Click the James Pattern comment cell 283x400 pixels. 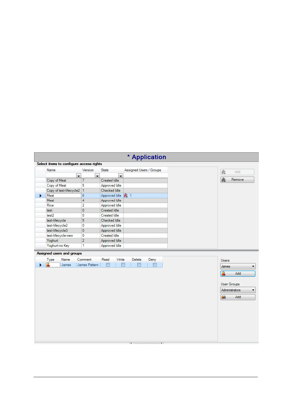(x=88, y=265)
